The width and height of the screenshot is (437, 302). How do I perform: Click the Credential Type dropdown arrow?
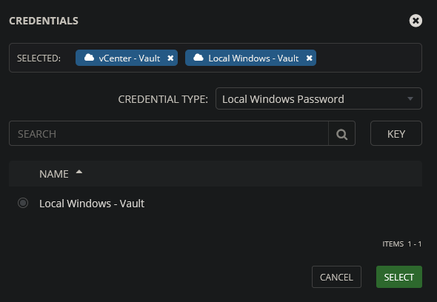pos(410,98)
